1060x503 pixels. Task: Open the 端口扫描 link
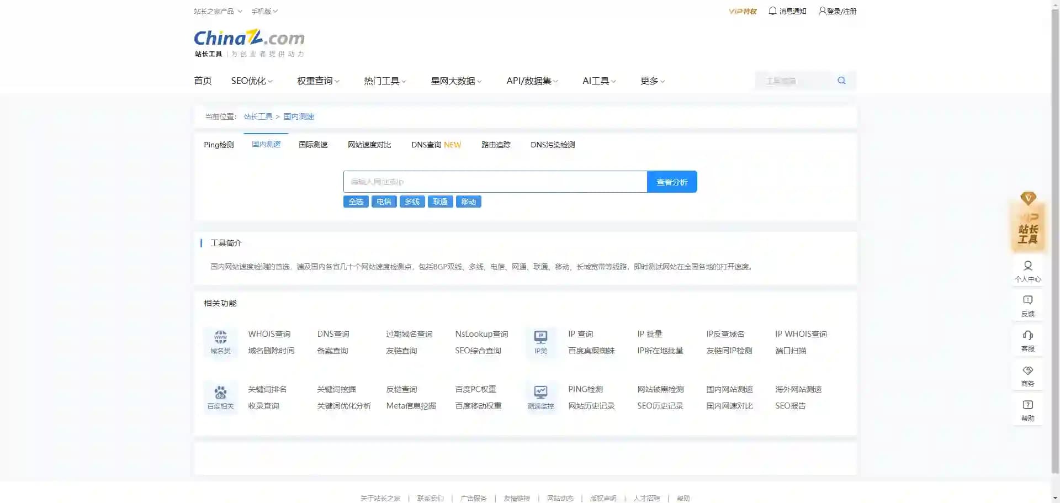[x=791, y=351]
